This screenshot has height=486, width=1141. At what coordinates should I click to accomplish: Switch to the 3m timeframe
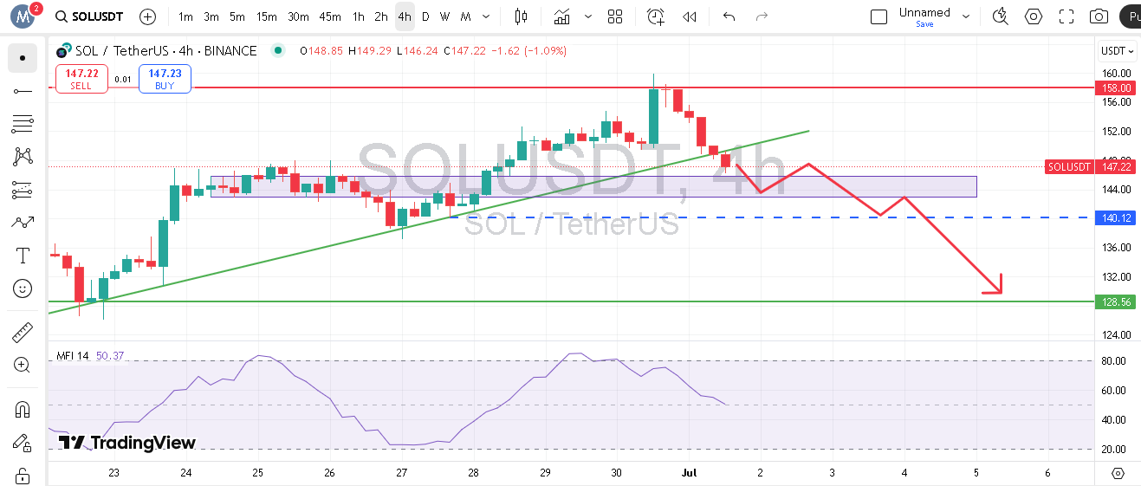211,16
